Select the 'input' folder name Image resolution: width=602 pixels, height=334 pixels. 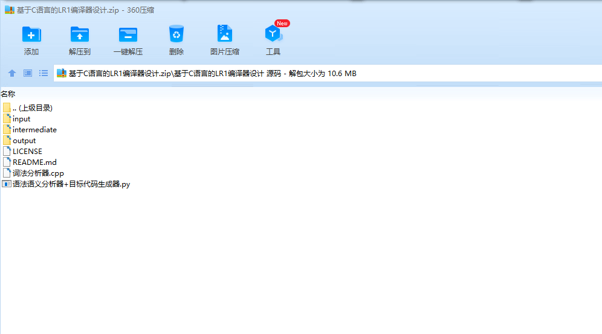22,119
